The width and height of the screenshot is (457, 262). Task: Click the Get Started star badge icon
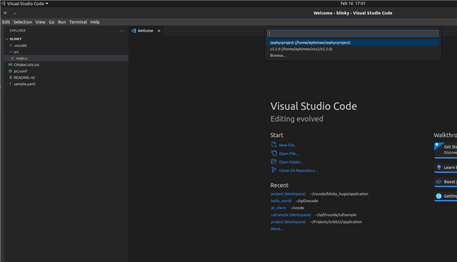click(x=438, y=146)
